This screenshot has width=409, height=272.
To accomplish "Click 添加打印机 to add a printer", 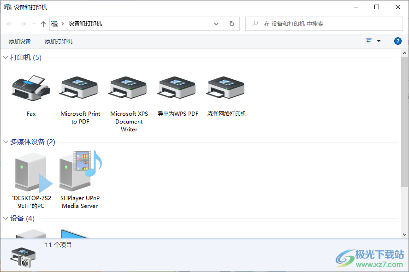I will click(x=58, y=41).
